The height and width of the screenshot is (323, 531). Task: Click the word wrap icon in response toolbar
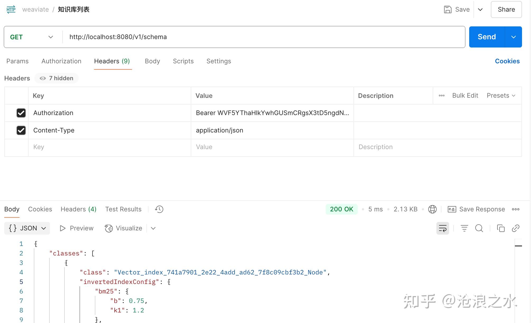(x=442, y=228)
